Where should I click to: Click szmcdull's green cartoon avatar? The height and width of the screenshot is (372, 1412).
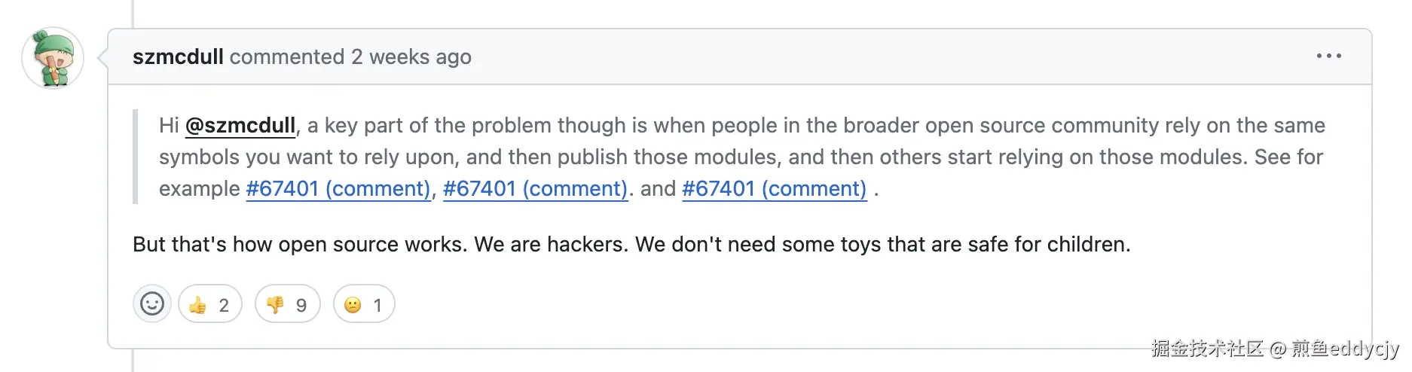(x=53, y=58)
